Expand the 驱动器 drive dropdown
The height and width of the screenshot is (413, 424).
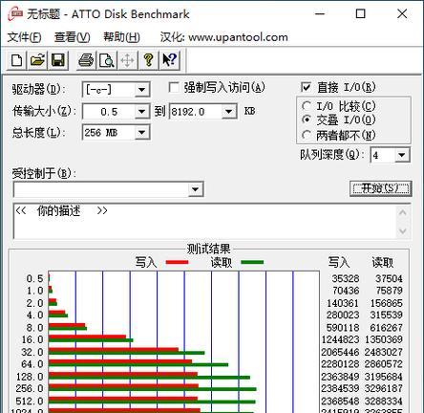[x=141, y=90]
